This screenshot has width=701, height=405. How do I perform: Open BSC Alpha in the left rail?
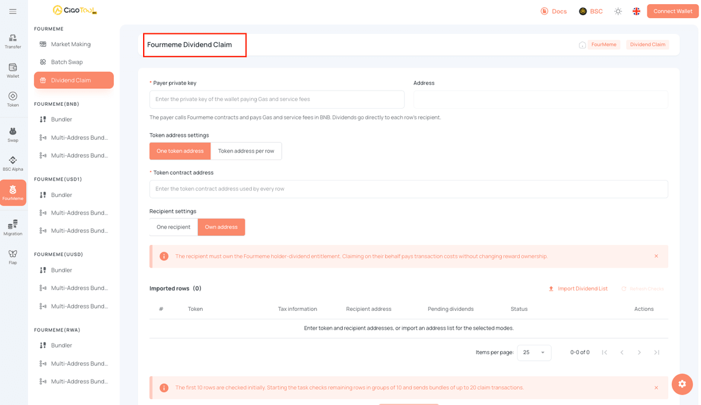click(13, 164)
